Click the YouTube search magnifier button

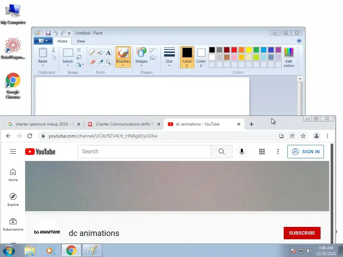[x=222, y=152]
